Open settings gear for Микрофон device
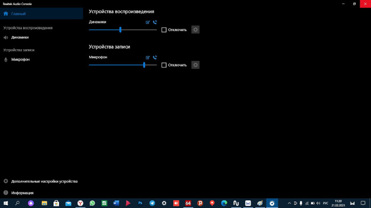Screen dimensions: 371x208 [195, 65]
